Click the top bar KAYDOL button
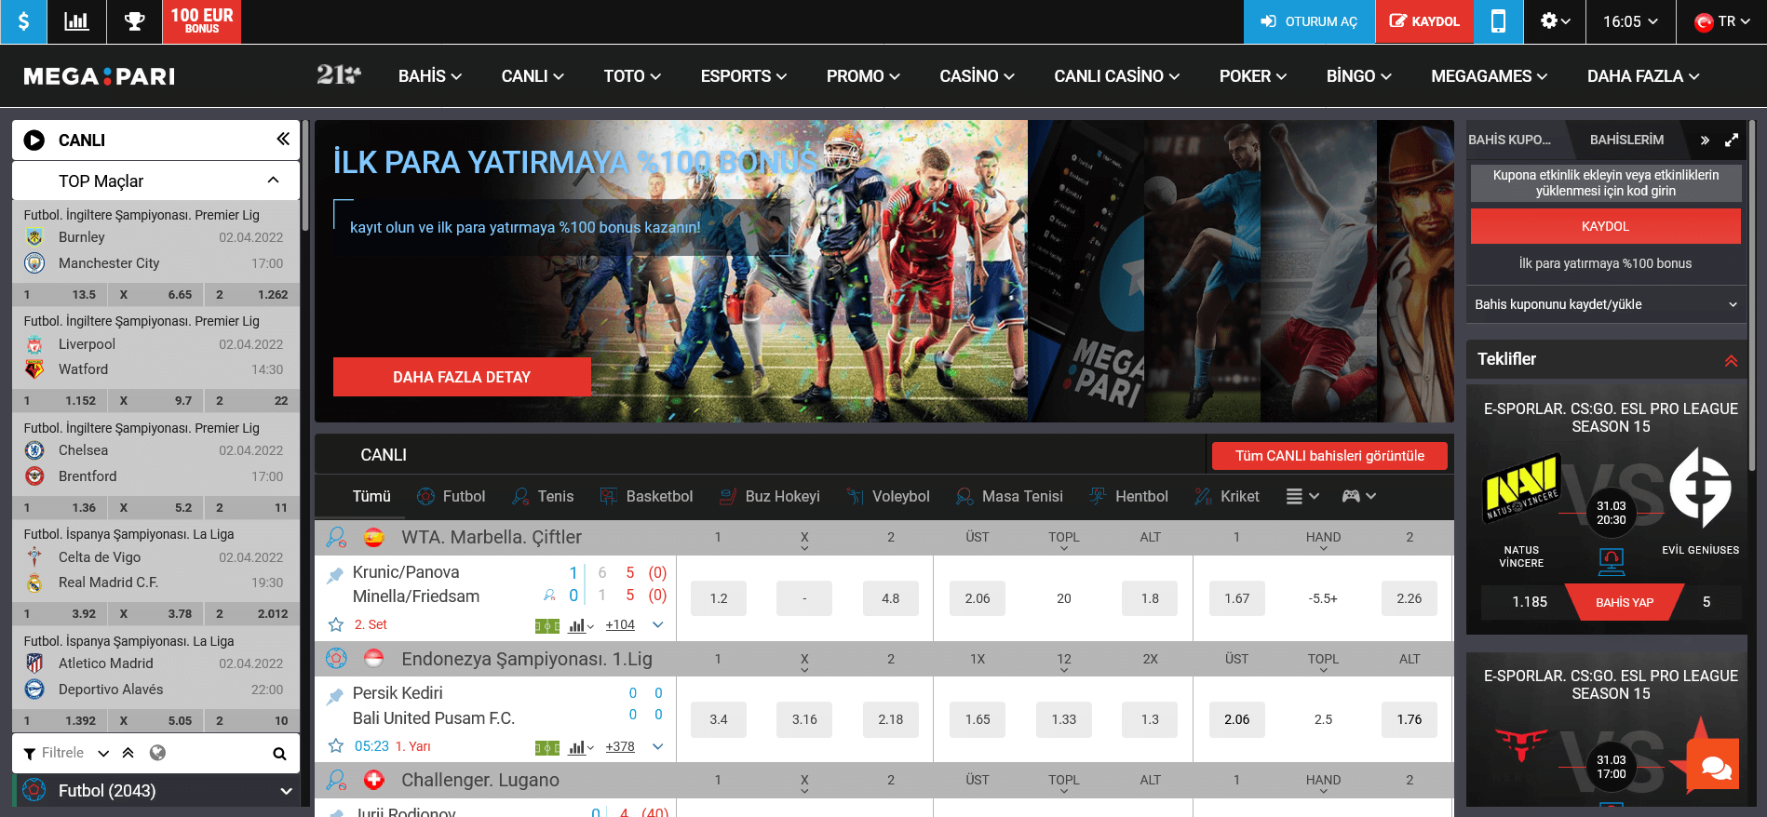1767x817 pixels. point(1424,21)
